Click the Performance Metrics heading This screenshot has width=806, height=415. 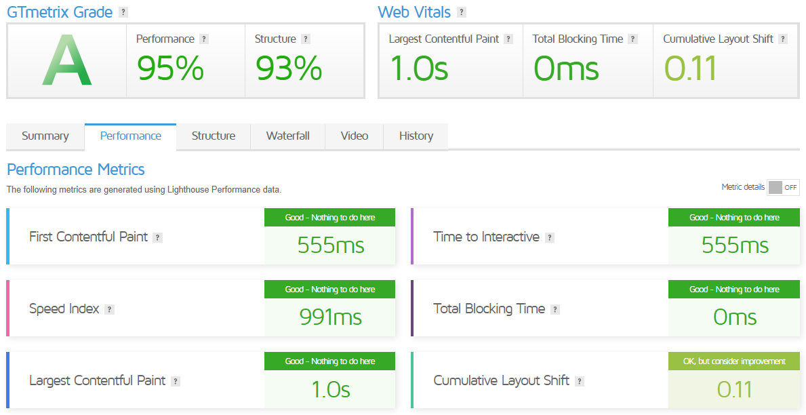tap(75, 170)
